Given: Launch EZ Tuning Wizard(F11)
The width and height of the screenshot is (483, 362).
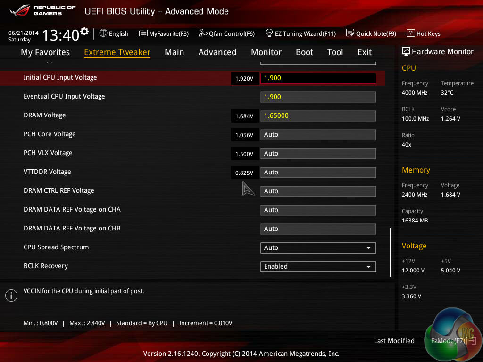Looking at the screenshot, I should (x=305, y=33).
